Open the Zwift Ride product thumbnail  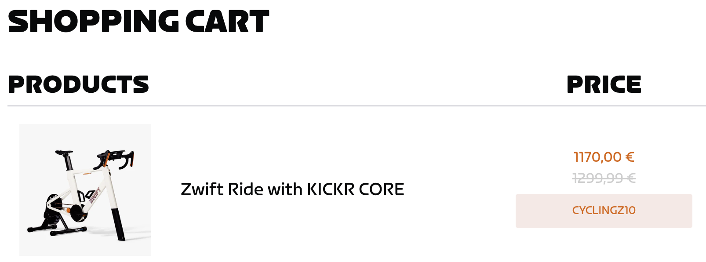click(x=85, y=189)
